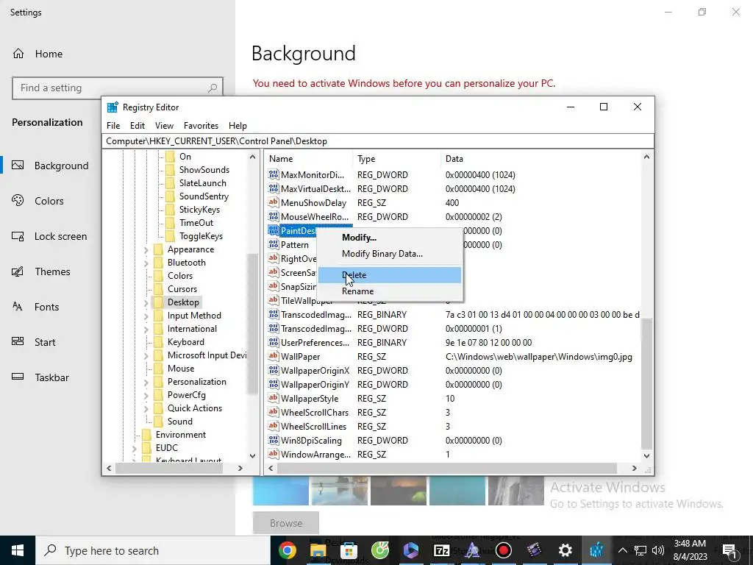Expand the Microsoft Input Devices key
Screen dimensions: 753x565
pos(146,355)
